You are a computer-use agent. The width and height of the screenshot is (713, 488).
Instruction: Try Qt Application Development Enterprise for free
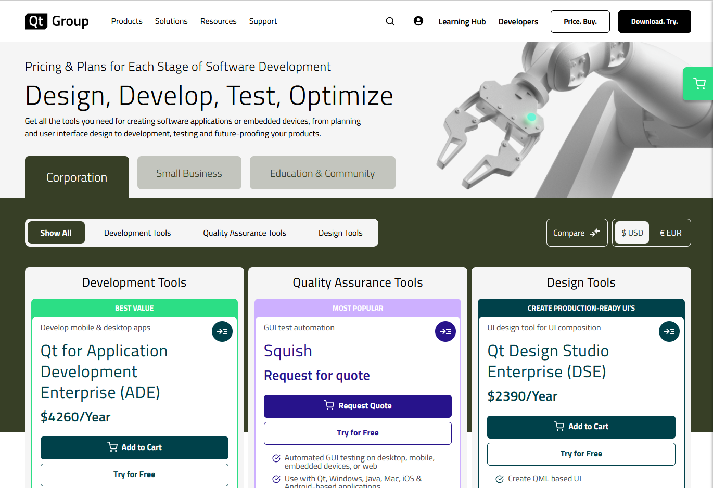tap(134, 474)
